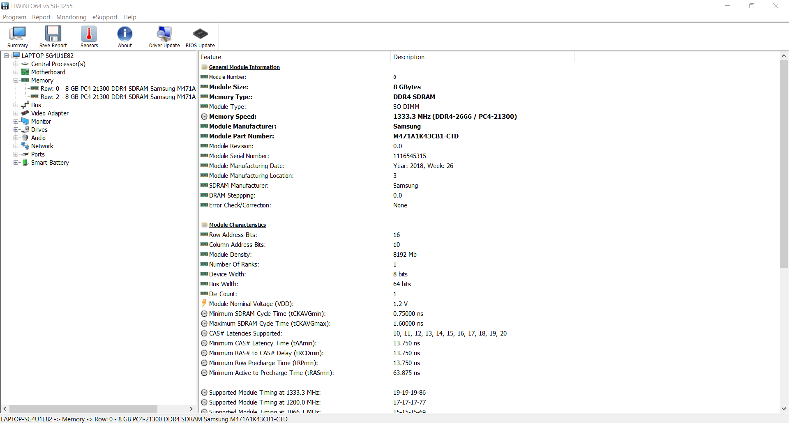Click the vertical scrollbar down arrow
789x423 pixels.
pos(784,409)
